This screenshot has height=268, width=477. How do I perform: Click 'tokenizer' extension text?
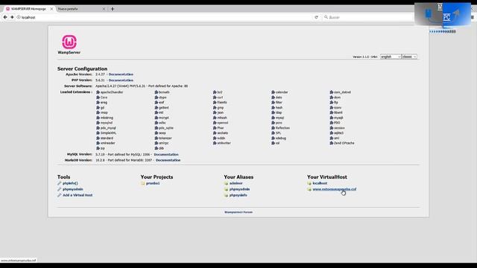[165, 138]
